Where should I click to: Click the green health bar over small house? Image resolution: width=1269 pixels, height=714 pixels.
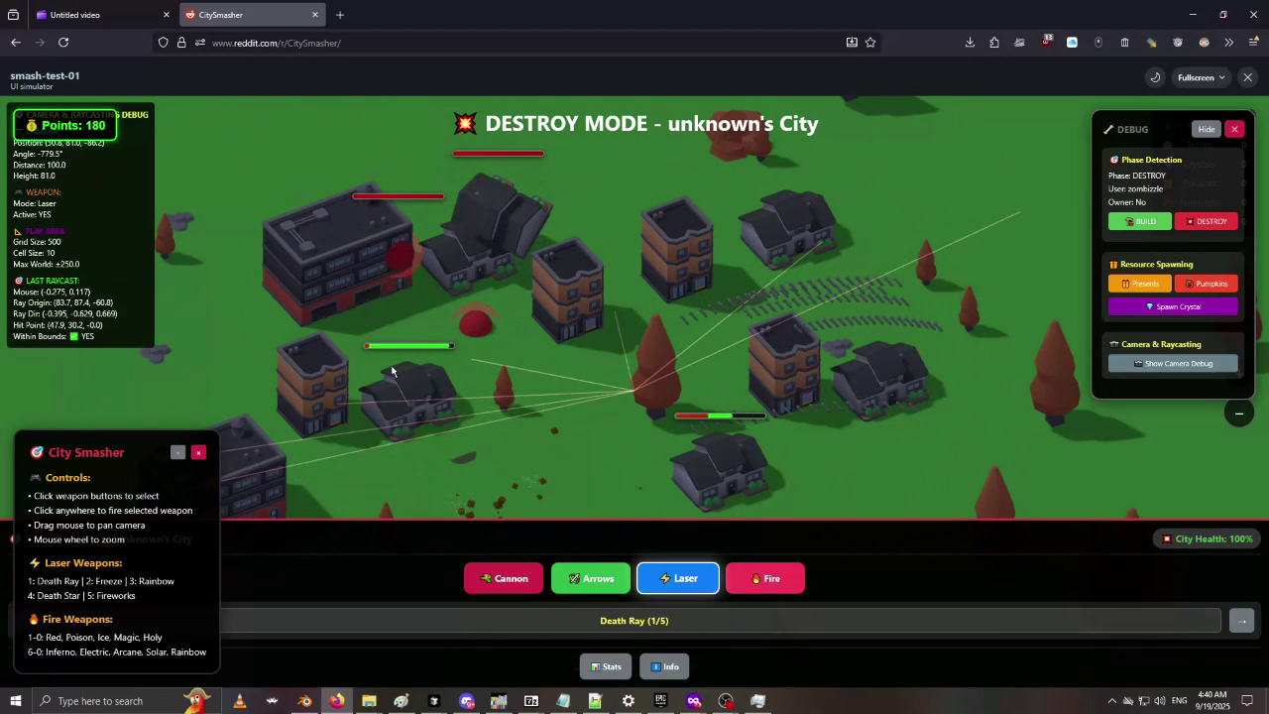point(409,346)
